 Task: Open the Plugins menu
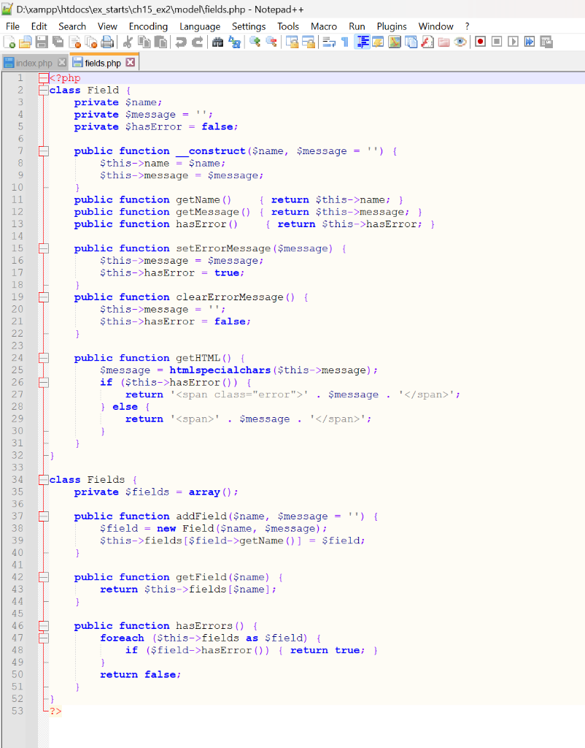[x=391, y=26]
